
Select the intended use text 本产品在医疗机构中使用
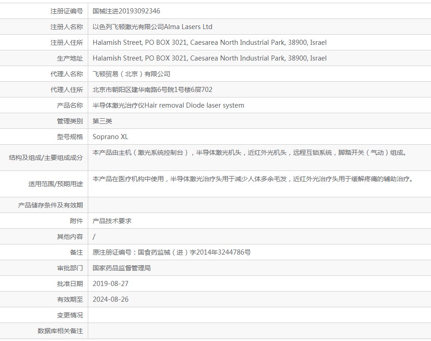tap(253, 179)
